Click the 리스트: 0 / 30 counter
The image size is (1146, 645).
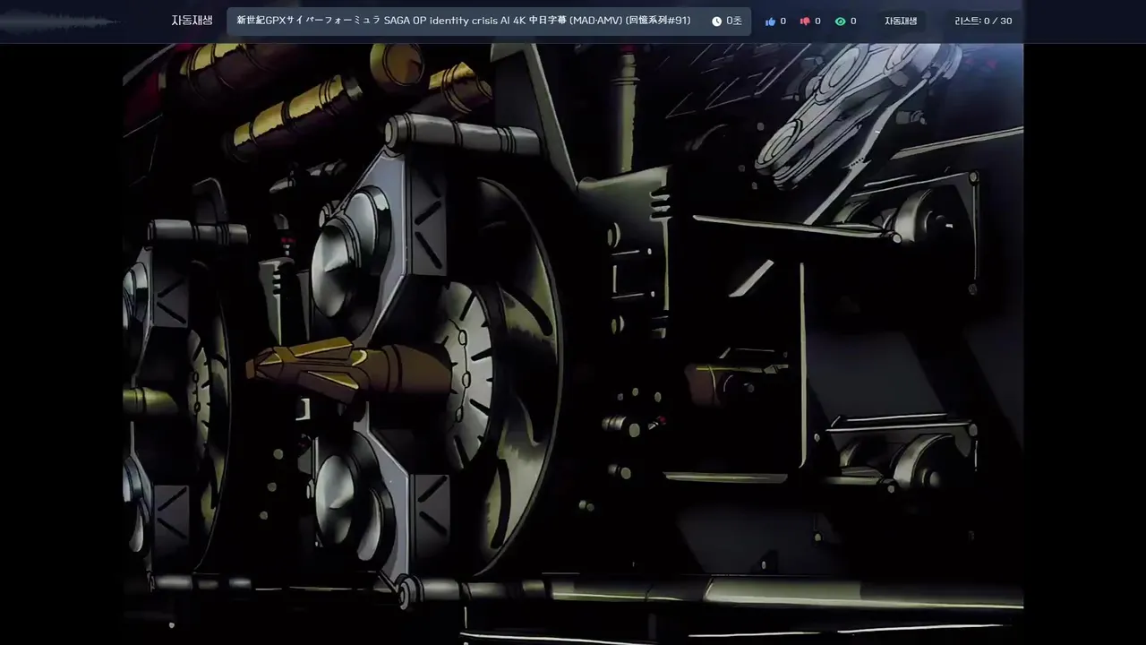click(x=983, y=21)
